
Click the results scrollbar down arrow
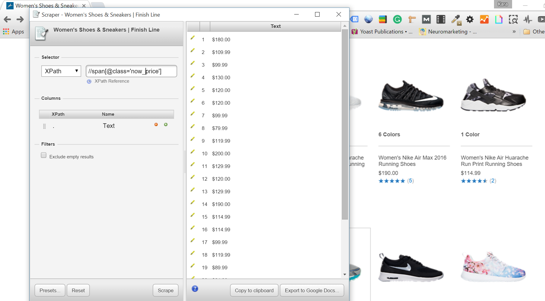(x=345, y=274)
